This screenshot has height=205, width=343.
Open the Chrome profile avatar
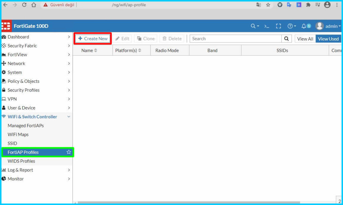327,5
